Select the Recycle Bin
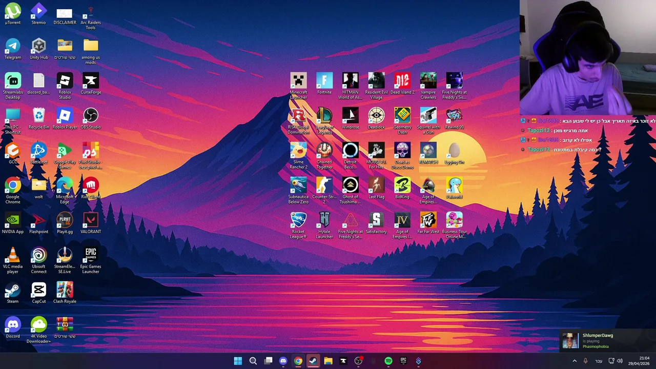The image size is (656, 369). click(38, 119)
